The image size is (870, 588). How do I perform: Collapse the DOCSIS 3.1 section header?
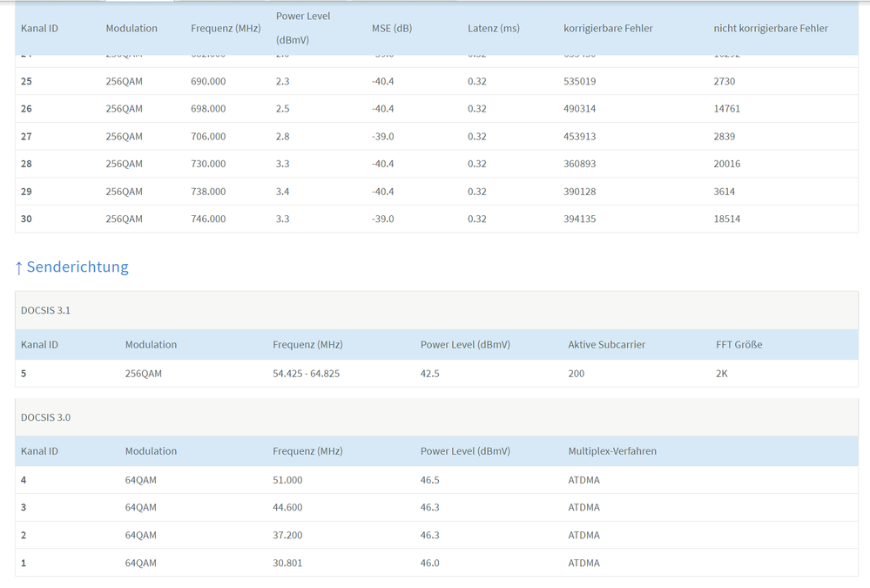click(x=45, y=310)
